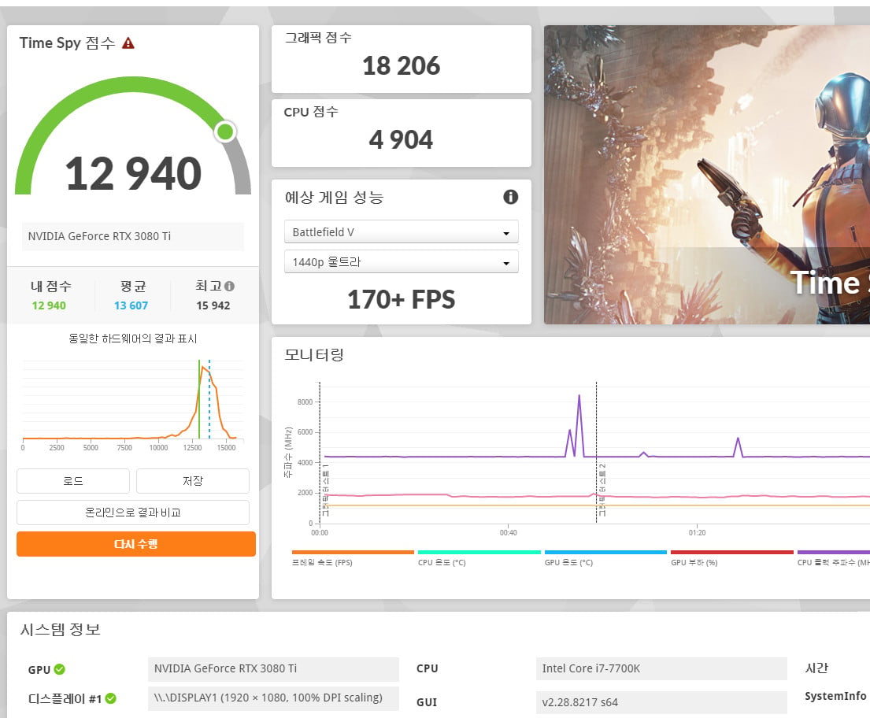Toggle the CPU temperature legend item
This screenshot has width=870, height=718.
pyautogui.click(x=479, y=557)
